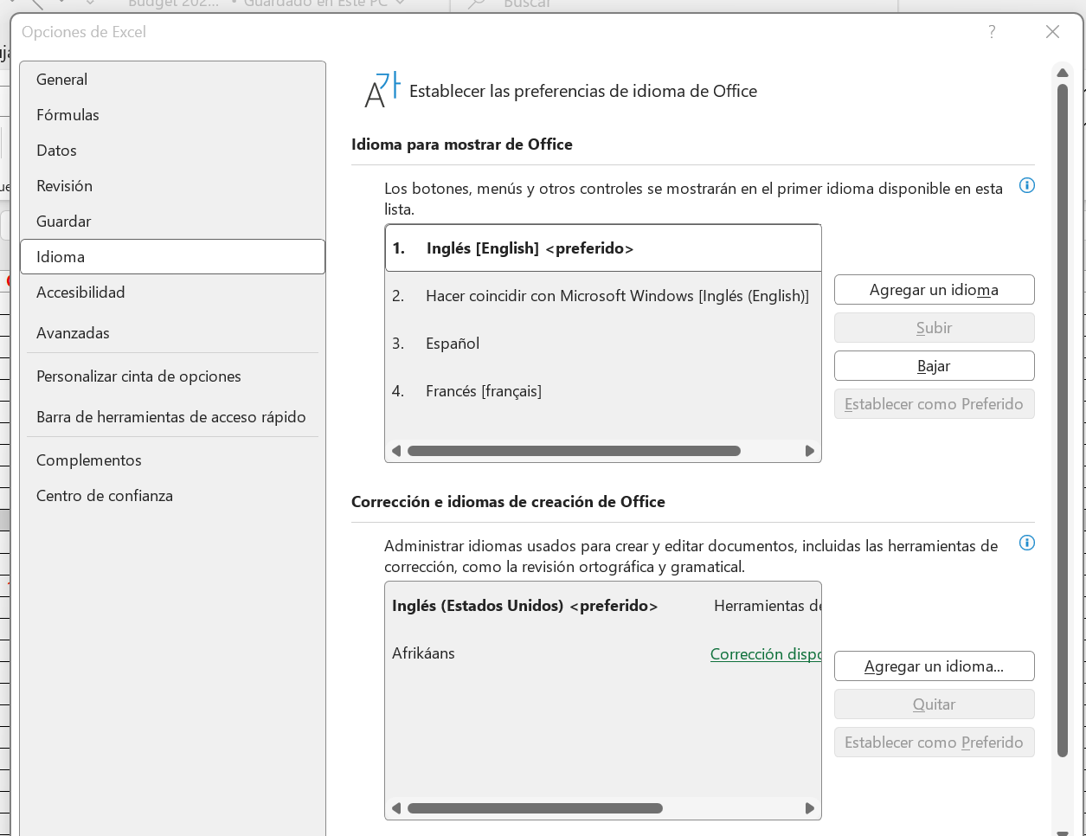Select the Idioma category

pos(172,257)
